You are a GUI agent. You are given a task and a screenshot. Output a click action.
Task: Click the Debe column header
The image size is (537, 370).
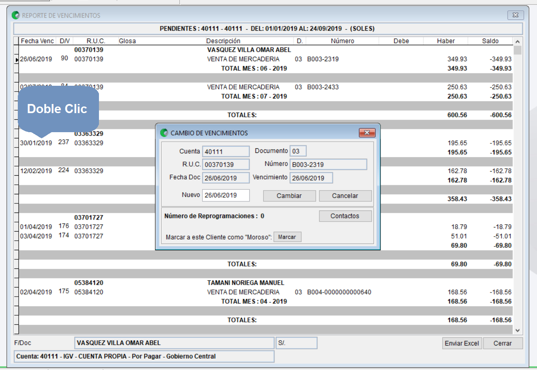coord(401,41)
